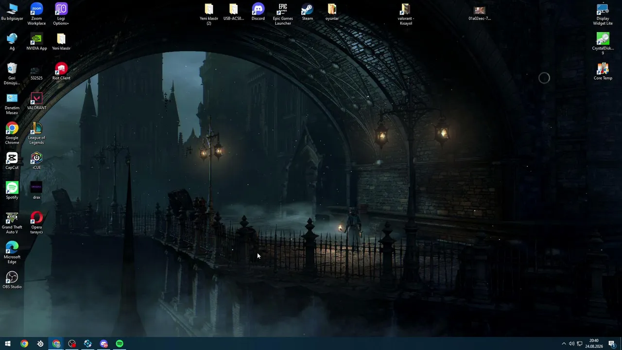The width and height of the screenshot is (622, 350).
Task: Select the Steam desktop shortcut
Action: [308, 12]
